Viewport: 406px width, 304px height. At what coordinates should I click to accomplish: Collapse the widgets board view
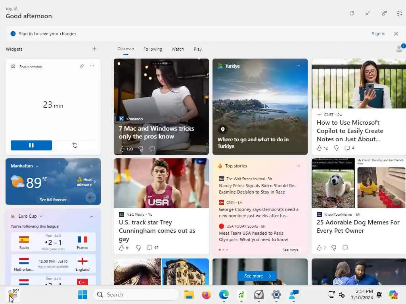368,13
